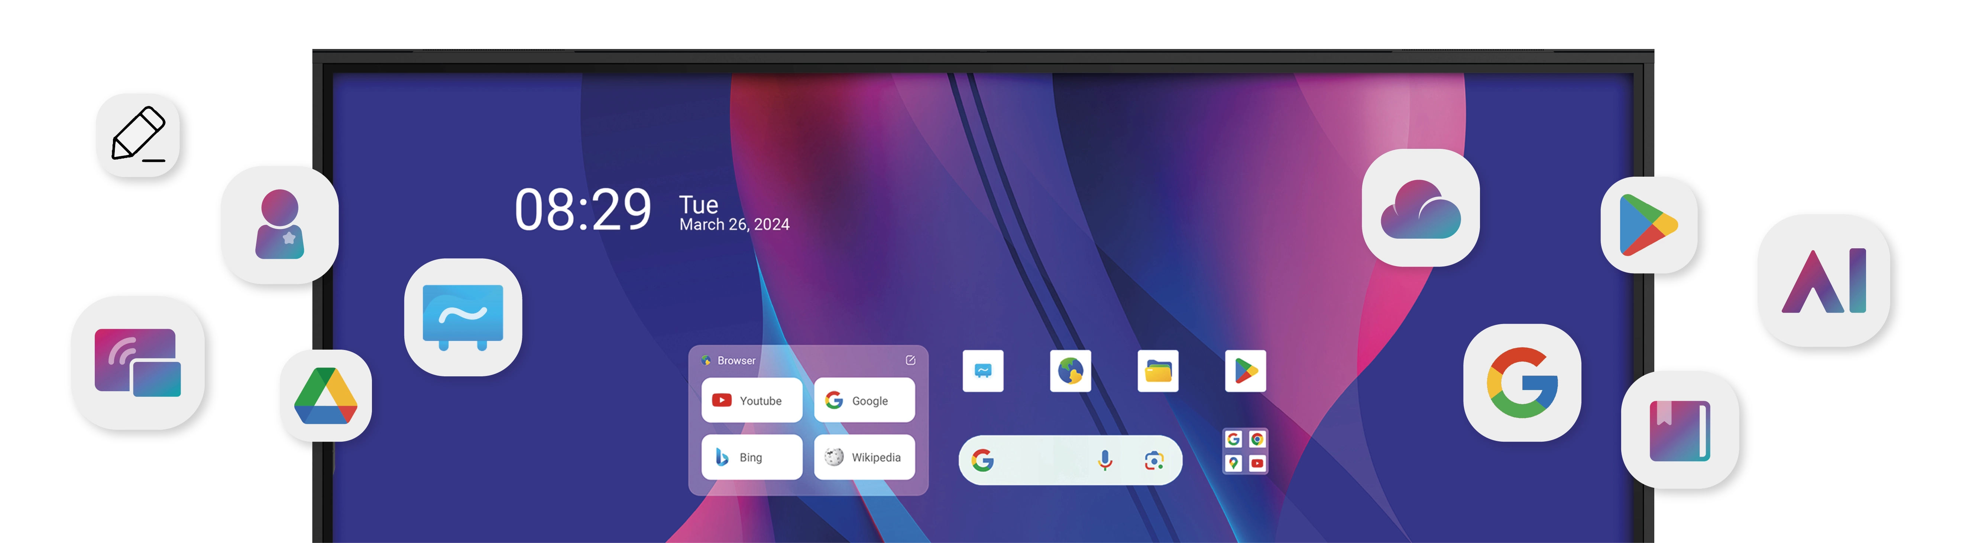Open the Youtube shortcut in Browser widget
The height and width of the screenshot is (543, 1982).
click(751, 400)
